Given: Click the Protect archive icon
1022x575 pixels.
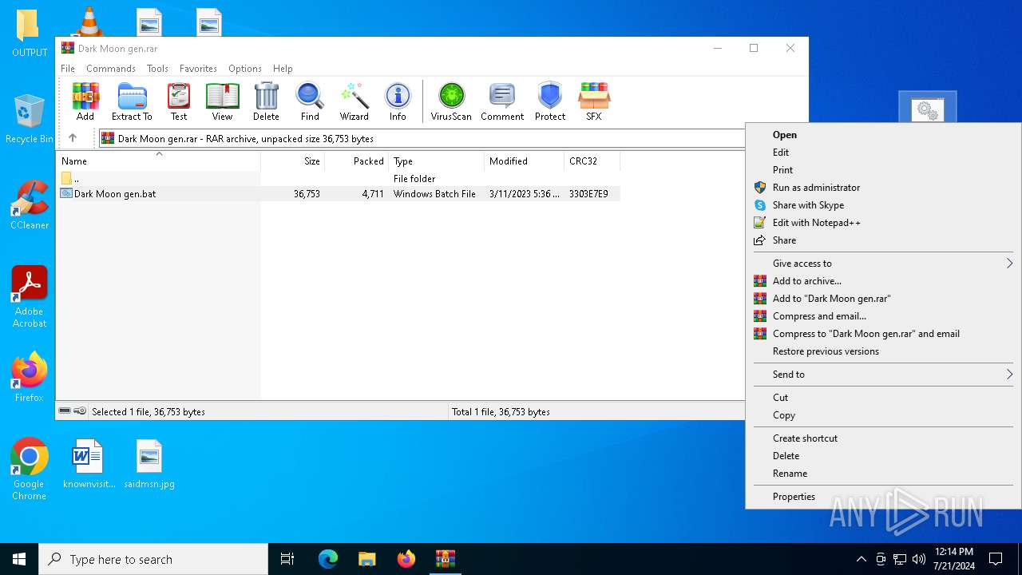Looking at the screenshot, I should (550, 101).
